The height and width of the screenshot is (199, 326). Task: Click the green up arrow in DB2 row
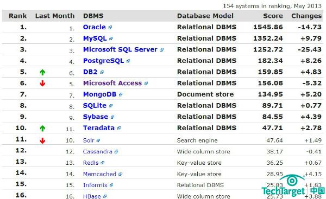(42, 73)
